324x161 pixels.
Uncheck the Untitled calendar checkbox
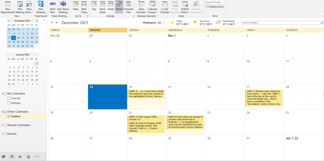(9, 116)
